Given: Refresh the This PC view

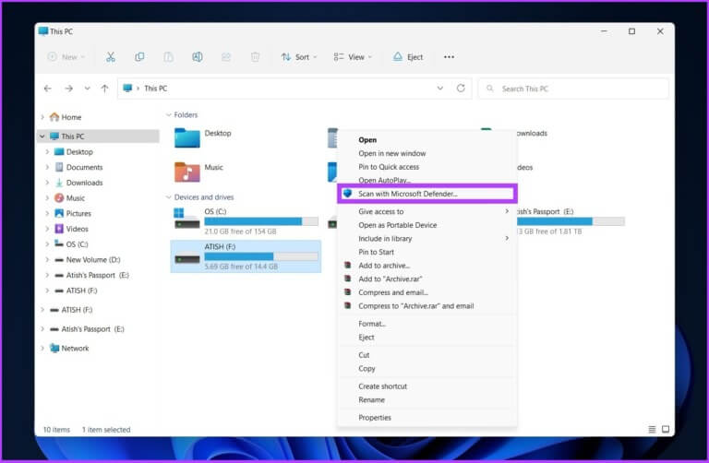Looking at the screenshot, I should click(x=461, y=89).
